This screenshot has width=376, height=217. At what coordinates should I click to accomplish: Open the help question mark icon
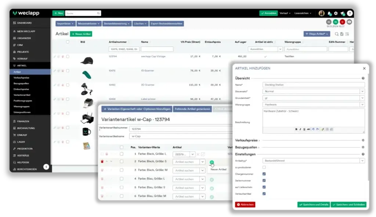[x=350, y=13]
